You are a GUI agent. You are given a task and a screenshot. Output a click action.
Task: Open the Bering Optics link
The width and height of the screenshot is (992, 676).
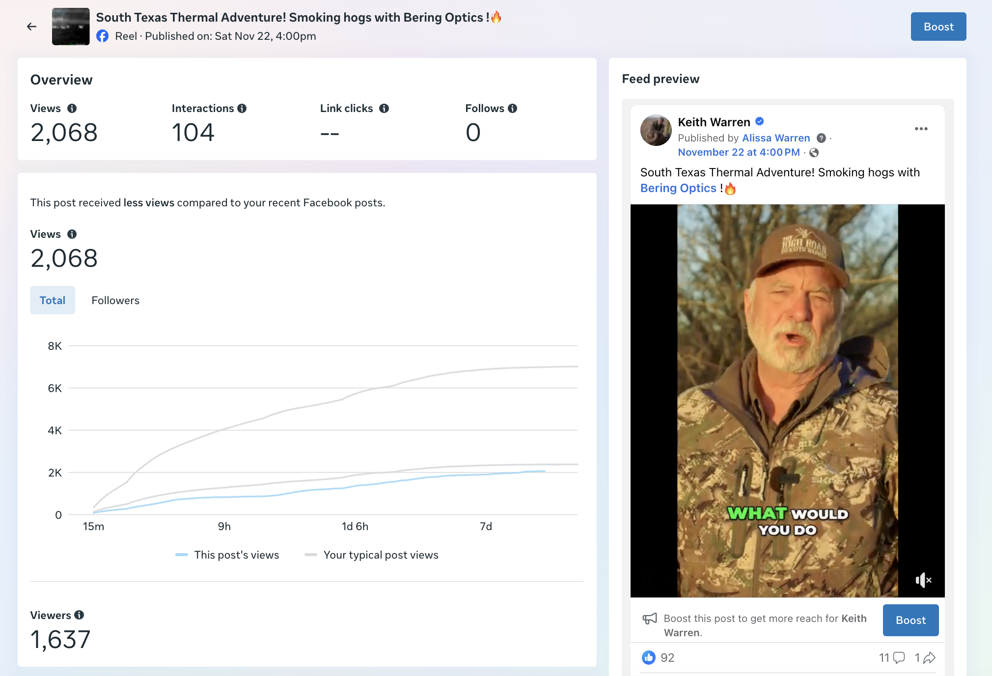click(678, 188)
